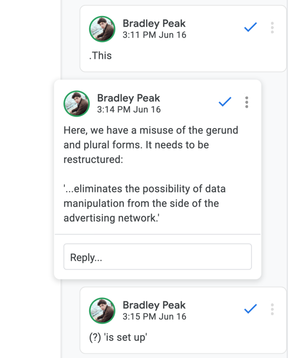Resolve the gerund misuse comment with the checkmark
Screen dimensions: 288x358
point(225,102)
